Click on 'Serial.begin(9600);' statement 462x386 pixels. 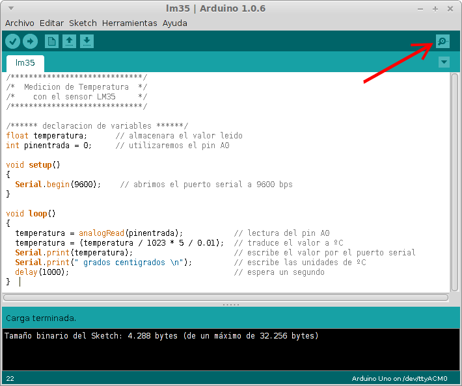coord(58,185)
